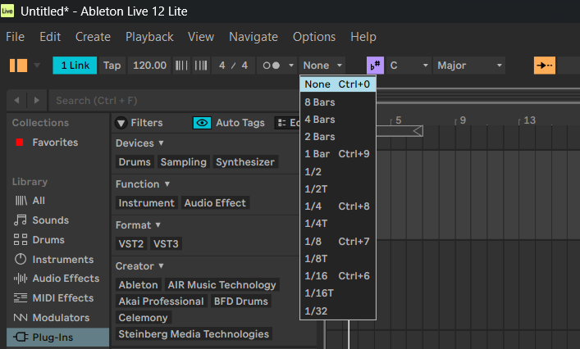Toggle the VST2 format tag
The height and width of the screenshot is (349, 580).
point(131,244)
